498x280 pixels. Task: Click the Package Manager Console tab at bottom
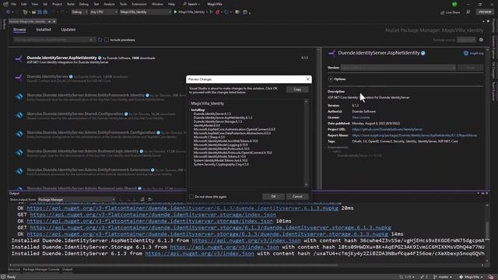tap(41, 270)
